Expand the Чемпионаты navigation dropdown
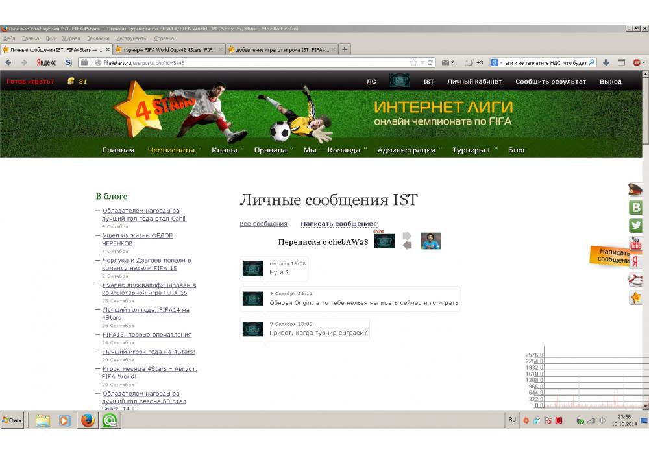 (174, 150)
